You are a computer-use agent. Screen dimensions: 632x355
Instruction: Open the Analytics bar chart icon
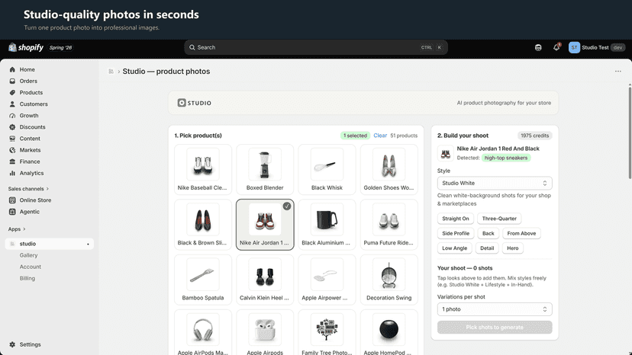click(x=12, y=173)
